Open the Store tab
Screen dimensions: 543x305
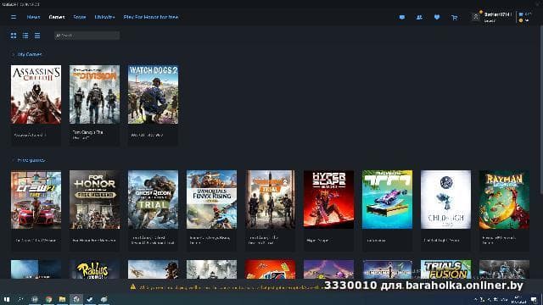coord(79,17)
